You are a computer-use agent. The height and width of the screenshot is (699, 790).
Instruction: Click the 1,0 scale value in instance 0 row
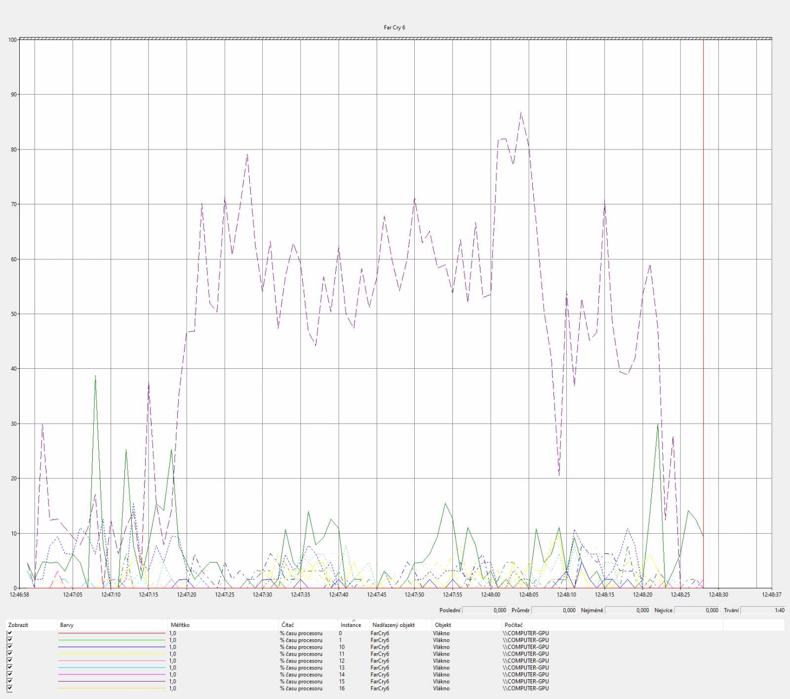(x=172, y=633)
